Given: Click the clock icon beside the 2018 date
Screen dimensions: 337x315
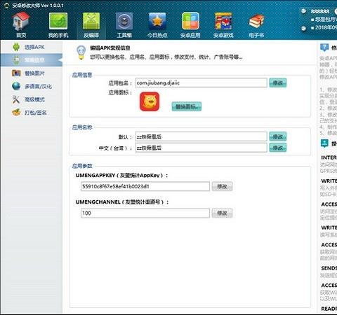Looking at the screenshot, I should coord(303,29).
